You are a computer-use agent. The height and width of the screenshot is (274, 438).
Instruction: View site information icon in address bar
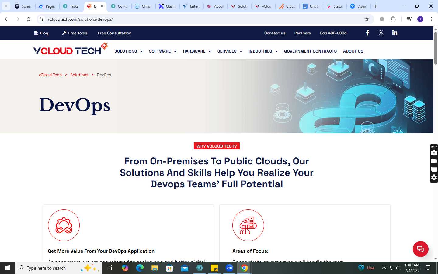[42, 19]
